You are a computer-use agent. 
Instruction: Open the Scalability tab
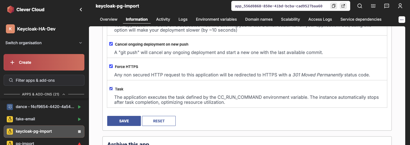pyautogui.click(x=290, y=19)
